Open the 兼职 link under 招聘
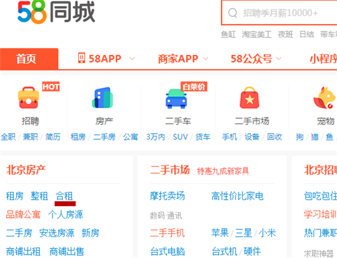The width and height of the screenshot is (337, 258). pyautogui.click(x=30, y=137)
